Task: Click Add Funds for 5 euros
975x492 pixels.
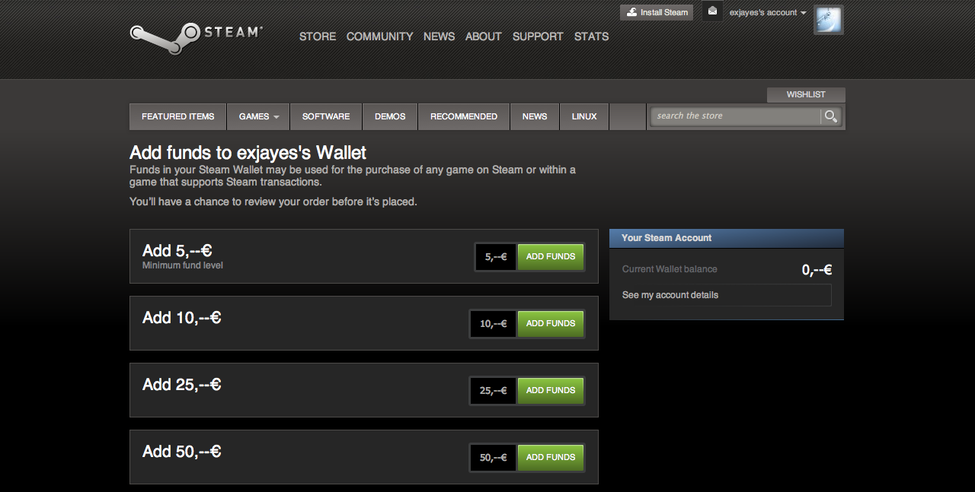Action: pyautogui.click(x=551, y=257)
